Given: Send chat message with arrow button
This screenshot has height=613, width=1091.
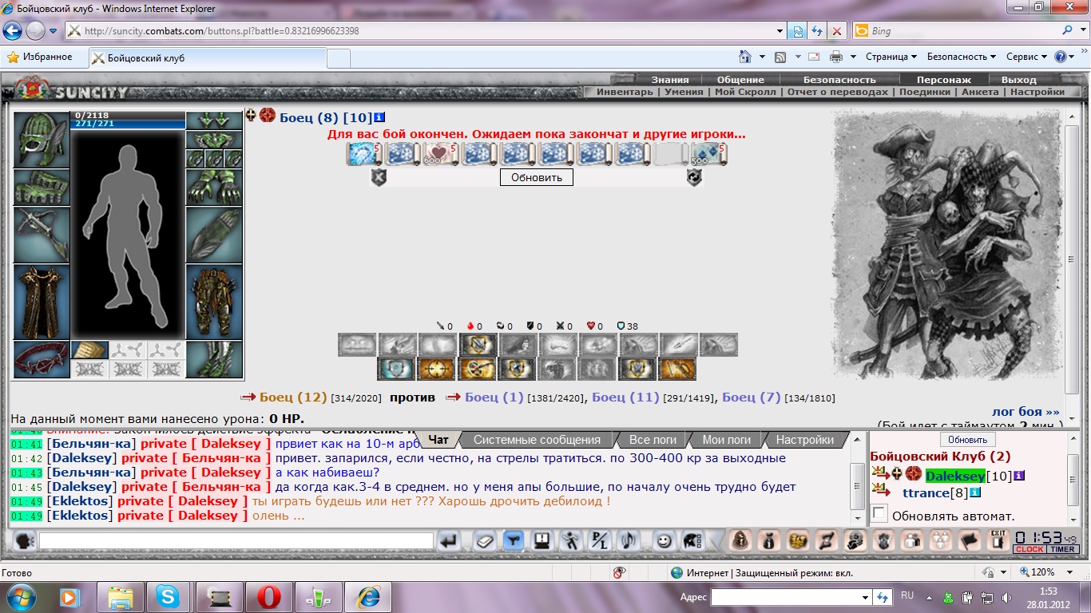Looking at the screenshot, I should pos(450,541).
